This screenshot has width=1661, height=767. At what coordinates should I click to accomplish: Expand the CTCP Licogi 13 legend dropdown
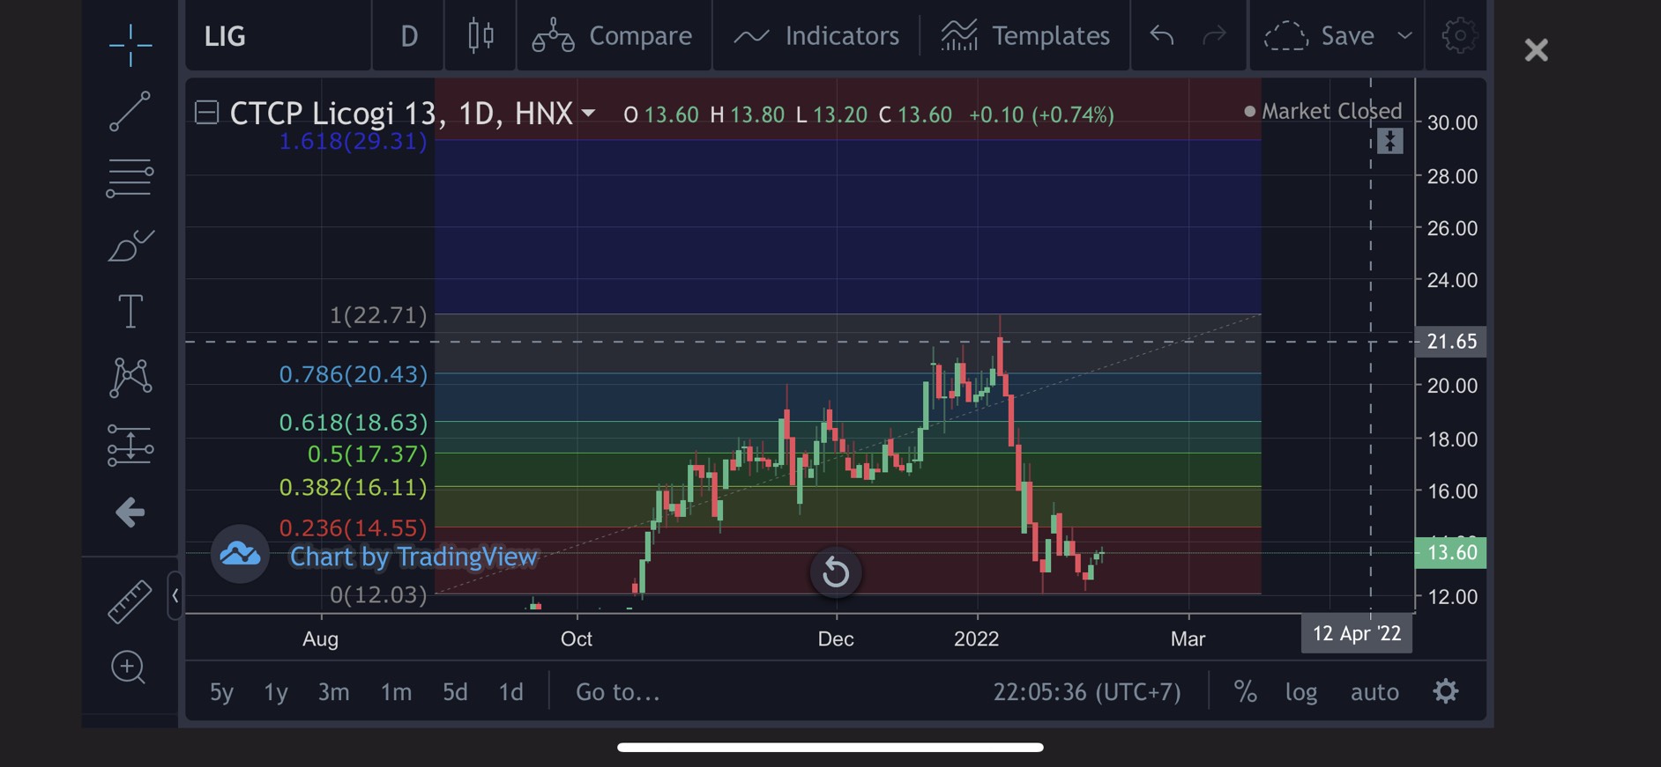(589, 114)
